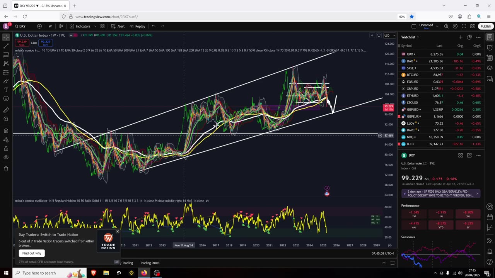
Task: Click the remove objects trash icon
Action: click(x=6, y=169)
